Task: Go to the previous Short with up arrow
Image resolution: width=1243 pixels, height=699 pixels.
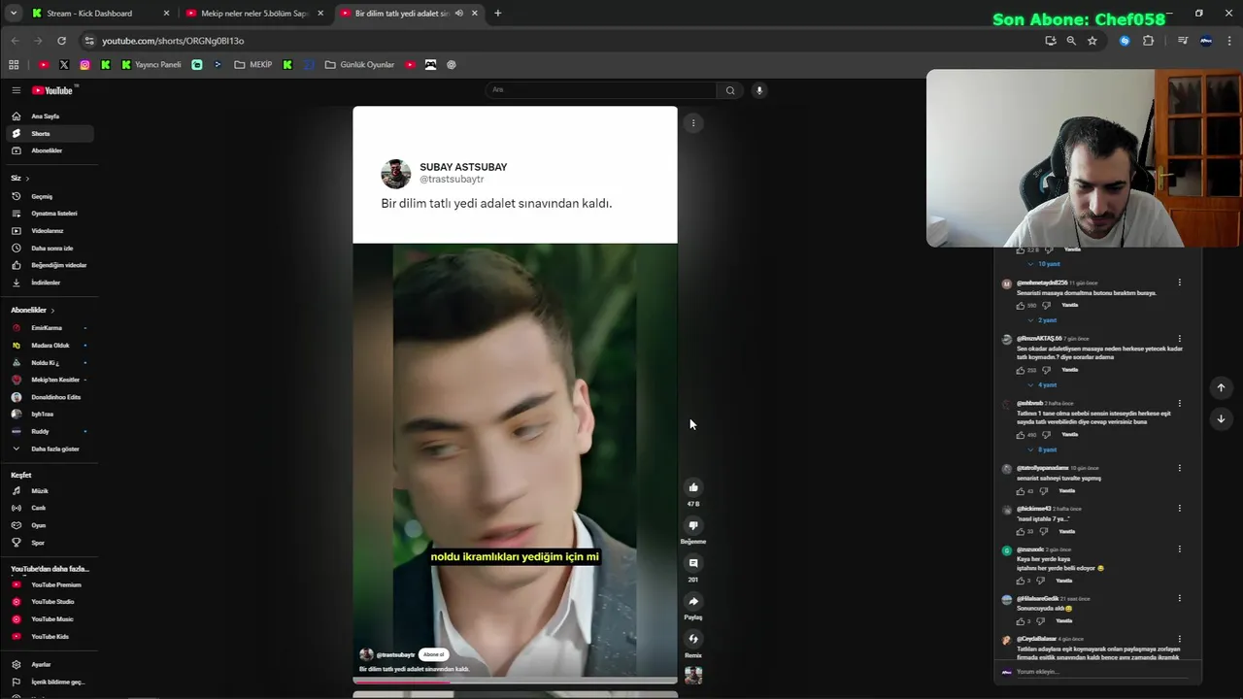Action: point(1221,387)
